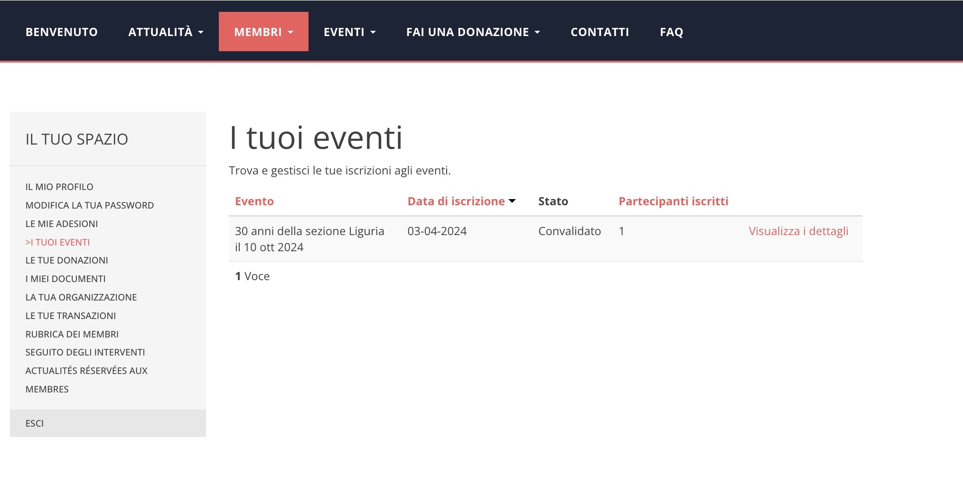This screenshot has height=483, width=963.
Task: Open the BENVENUTO menu item
Action: (61, 31)
